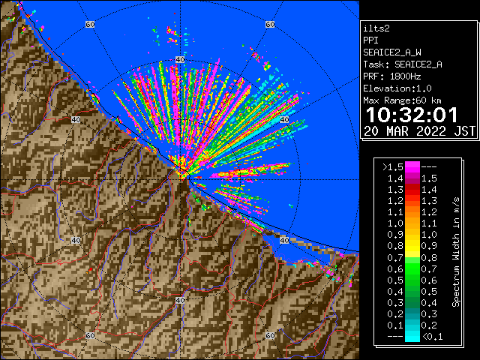Click the bright green 0.6–0.7 legend swatch

(x=412, y=268)
